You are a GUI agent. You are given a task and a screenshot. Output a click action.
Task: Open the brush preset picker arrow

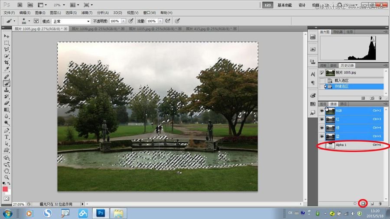click(x=29, y=21)
